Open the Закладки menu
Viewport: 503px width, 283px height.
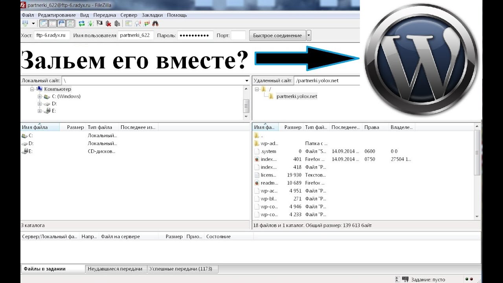152,15
